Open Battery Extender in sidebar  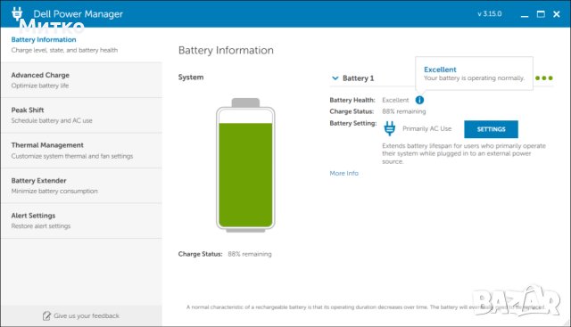[x=81, y=185]
